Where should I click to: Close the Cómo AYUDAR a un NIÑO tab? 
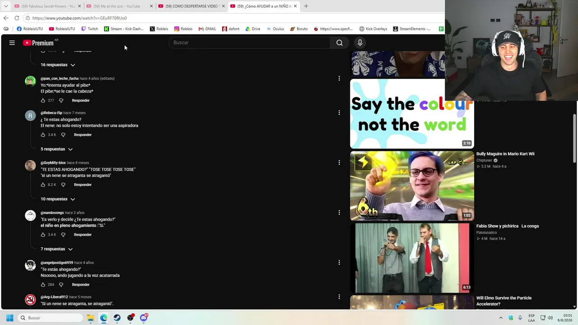(x=295, y=6)
